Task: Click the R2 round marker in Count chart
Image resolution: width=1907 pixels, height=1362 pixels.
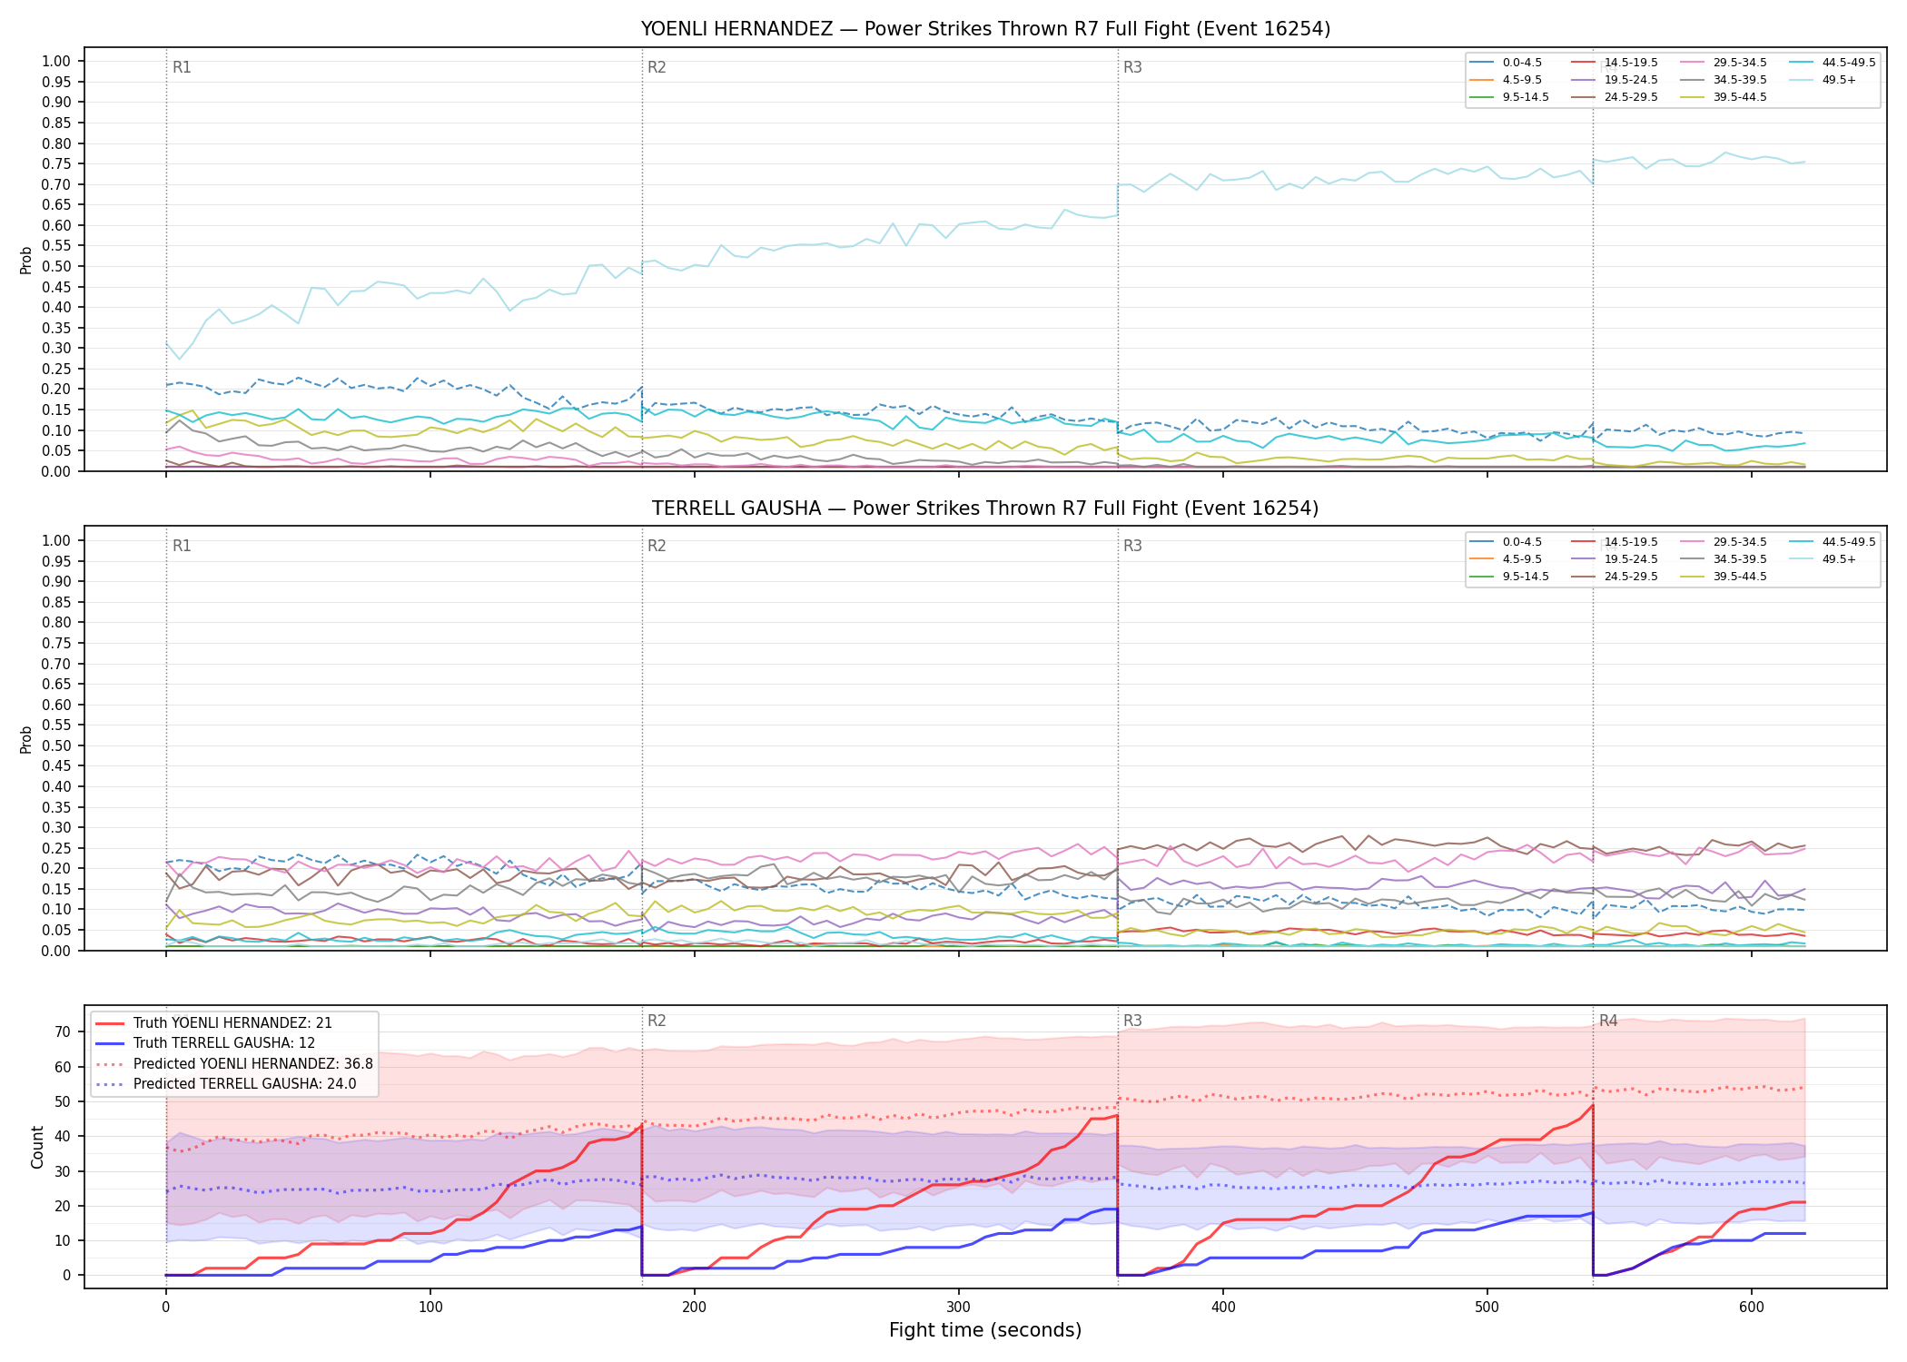Action: pos(657,1021)
